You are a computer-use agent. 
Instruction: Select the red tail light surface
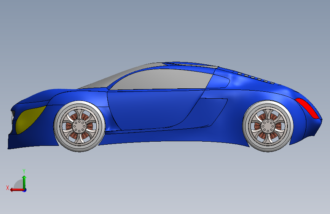(308, 108)
